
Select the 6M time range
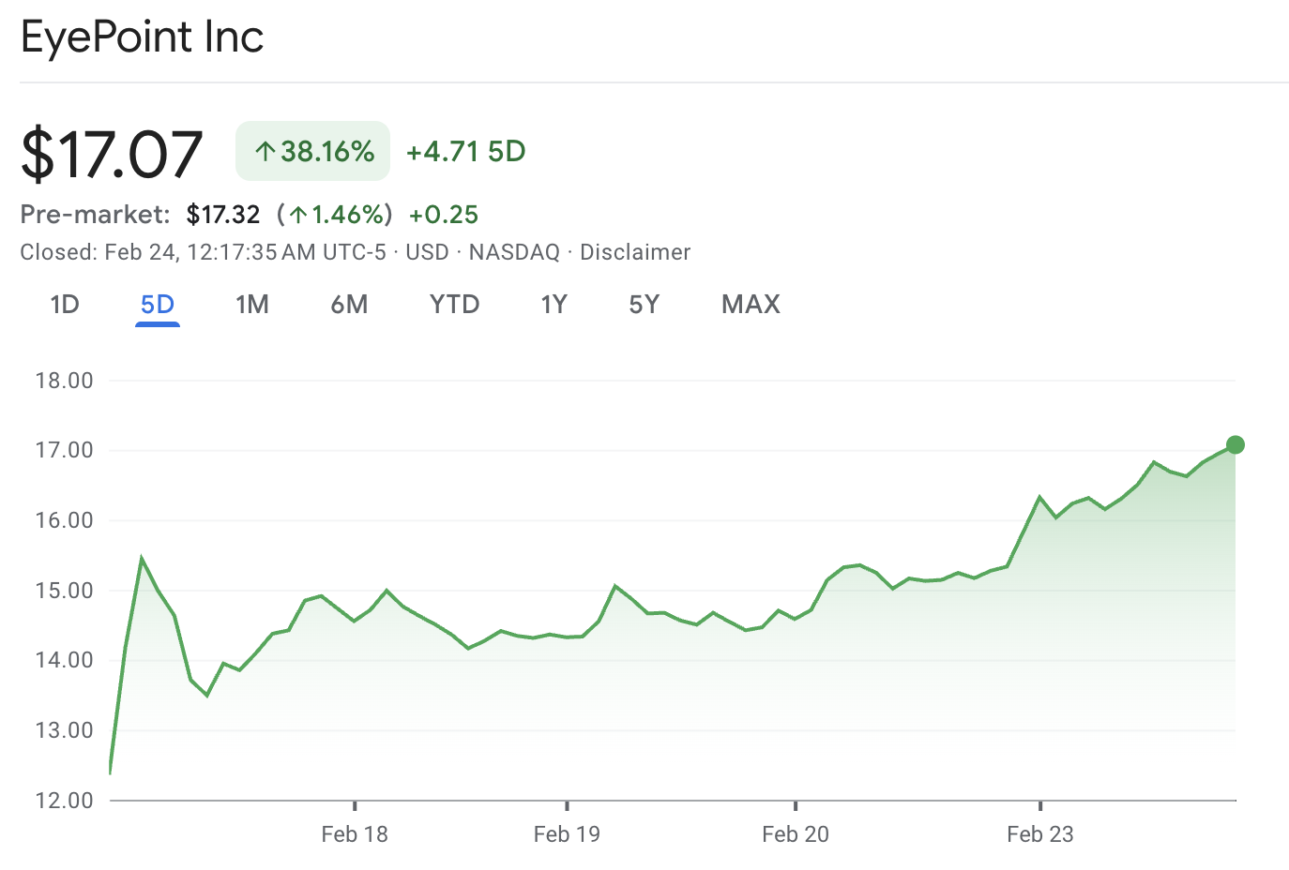click(x=350, y=304)
